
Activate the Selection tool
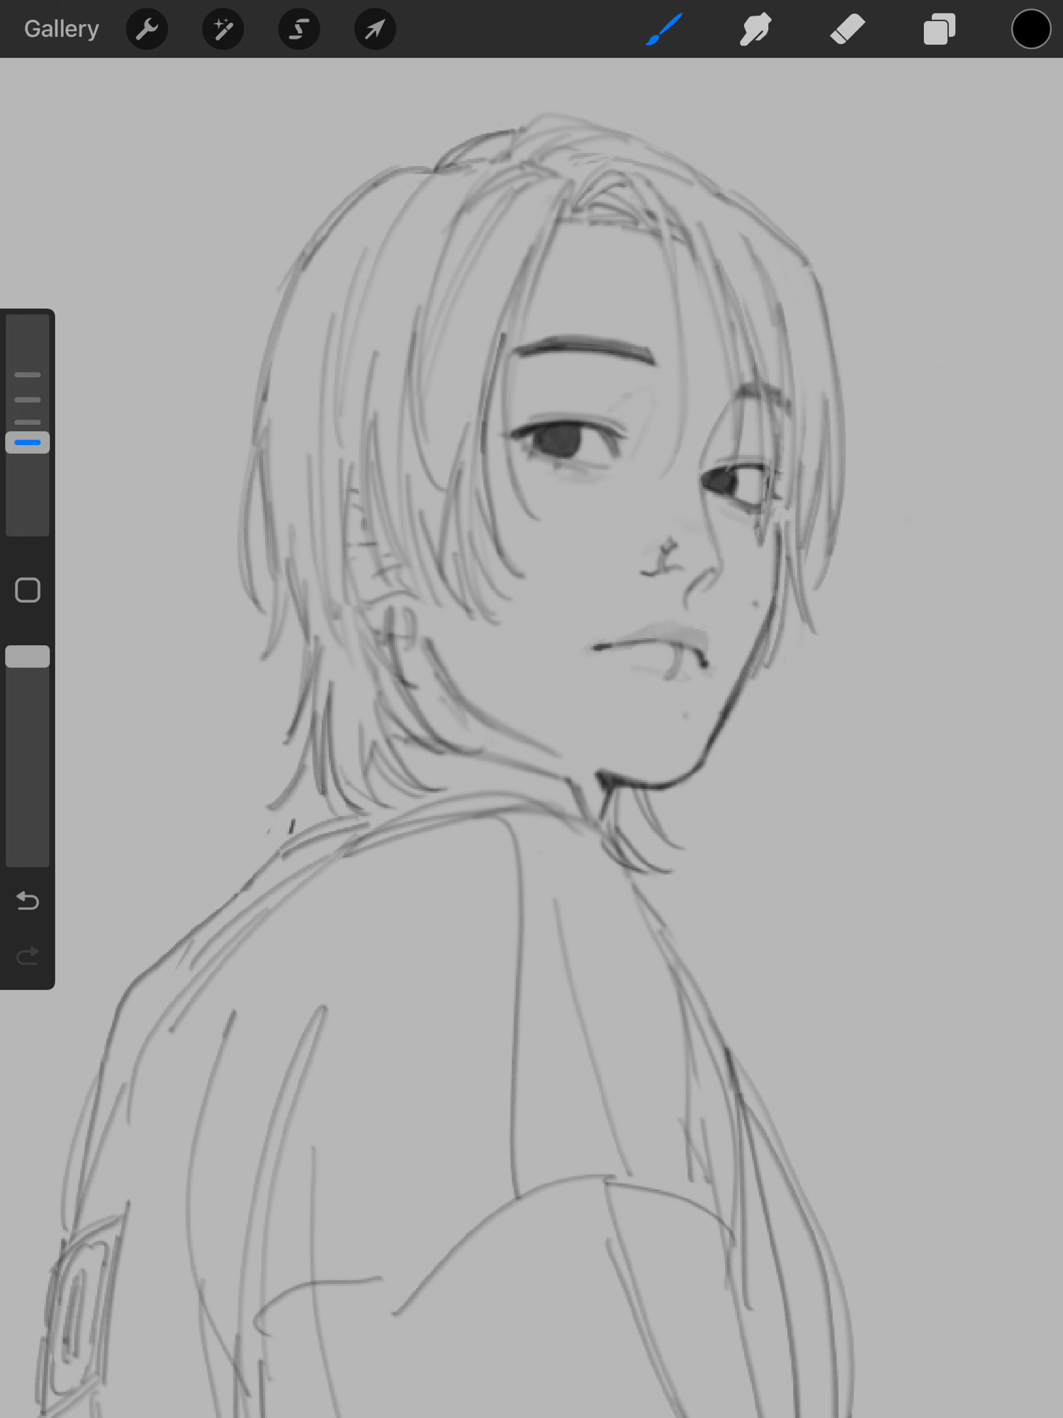pos(299,29)
